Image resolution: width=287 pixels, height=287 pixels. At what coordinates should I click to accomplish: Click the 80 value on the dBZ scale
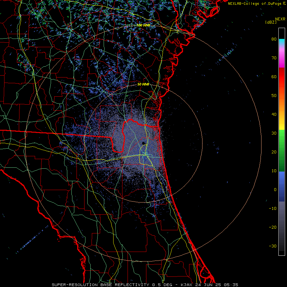tap(274, 39)
